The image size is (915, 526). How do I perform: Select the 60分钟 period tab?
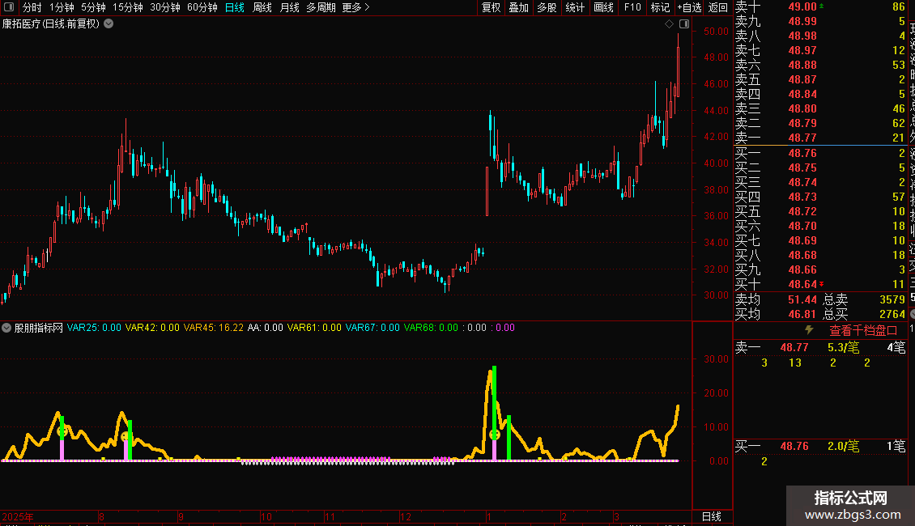pyautogui.click(x=202, y=7)
